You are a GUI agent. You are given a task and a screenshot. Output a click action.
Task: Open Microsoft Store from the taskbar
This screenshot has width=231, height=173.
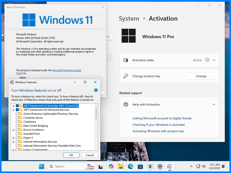pos(140,166)
